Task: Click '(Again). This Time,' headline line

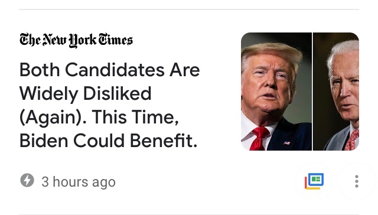Action: [x=99, y=118]
